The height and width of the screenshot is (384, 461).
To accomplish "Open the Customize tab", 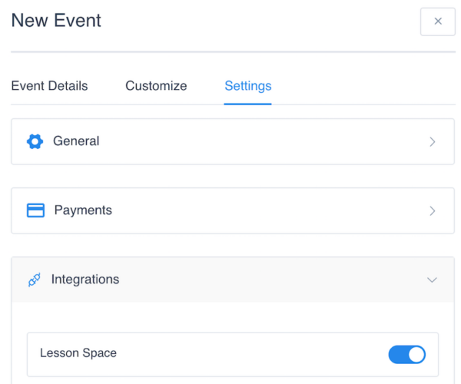I will [156, 86].
